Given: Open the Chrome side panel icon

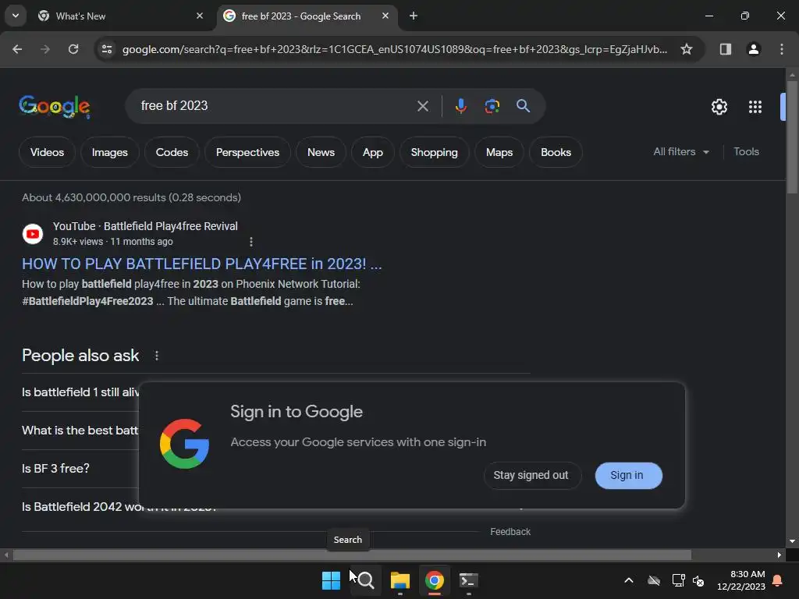Looking at the screenshot, I should point(725,49).
